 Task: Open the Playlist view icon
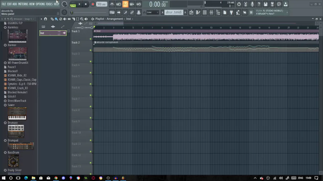191,12
